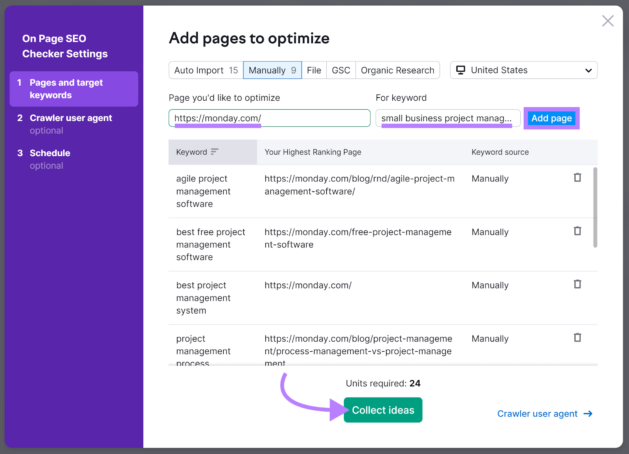Click the Add page button
629x454 pixels.
click(552, 118)
